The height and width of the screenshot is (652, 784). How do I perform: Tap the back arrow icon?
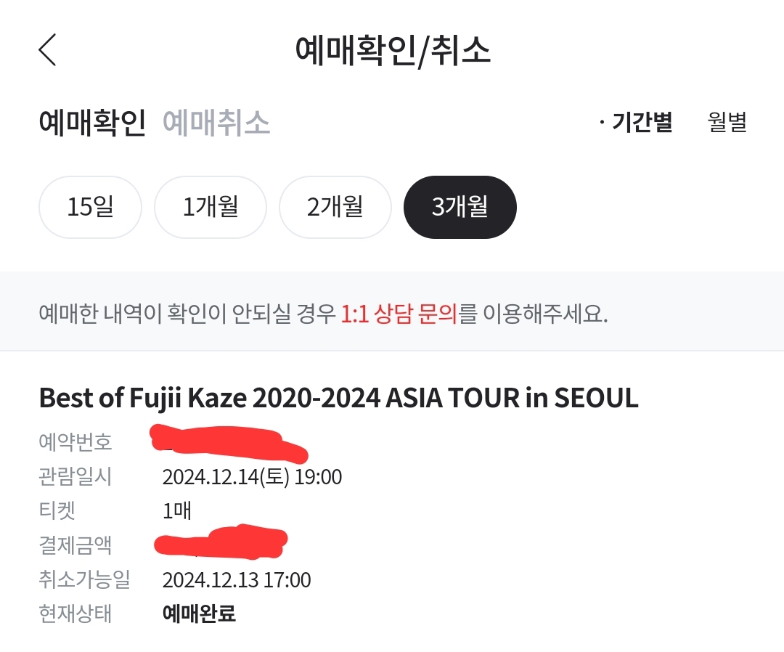tap(47, 50)
